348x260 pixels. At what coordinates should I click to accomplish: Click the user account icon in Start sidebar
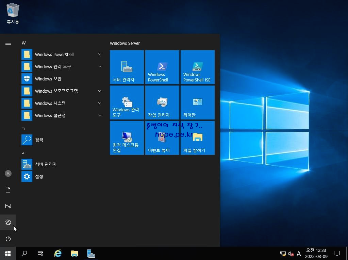(x=8, y=173)
